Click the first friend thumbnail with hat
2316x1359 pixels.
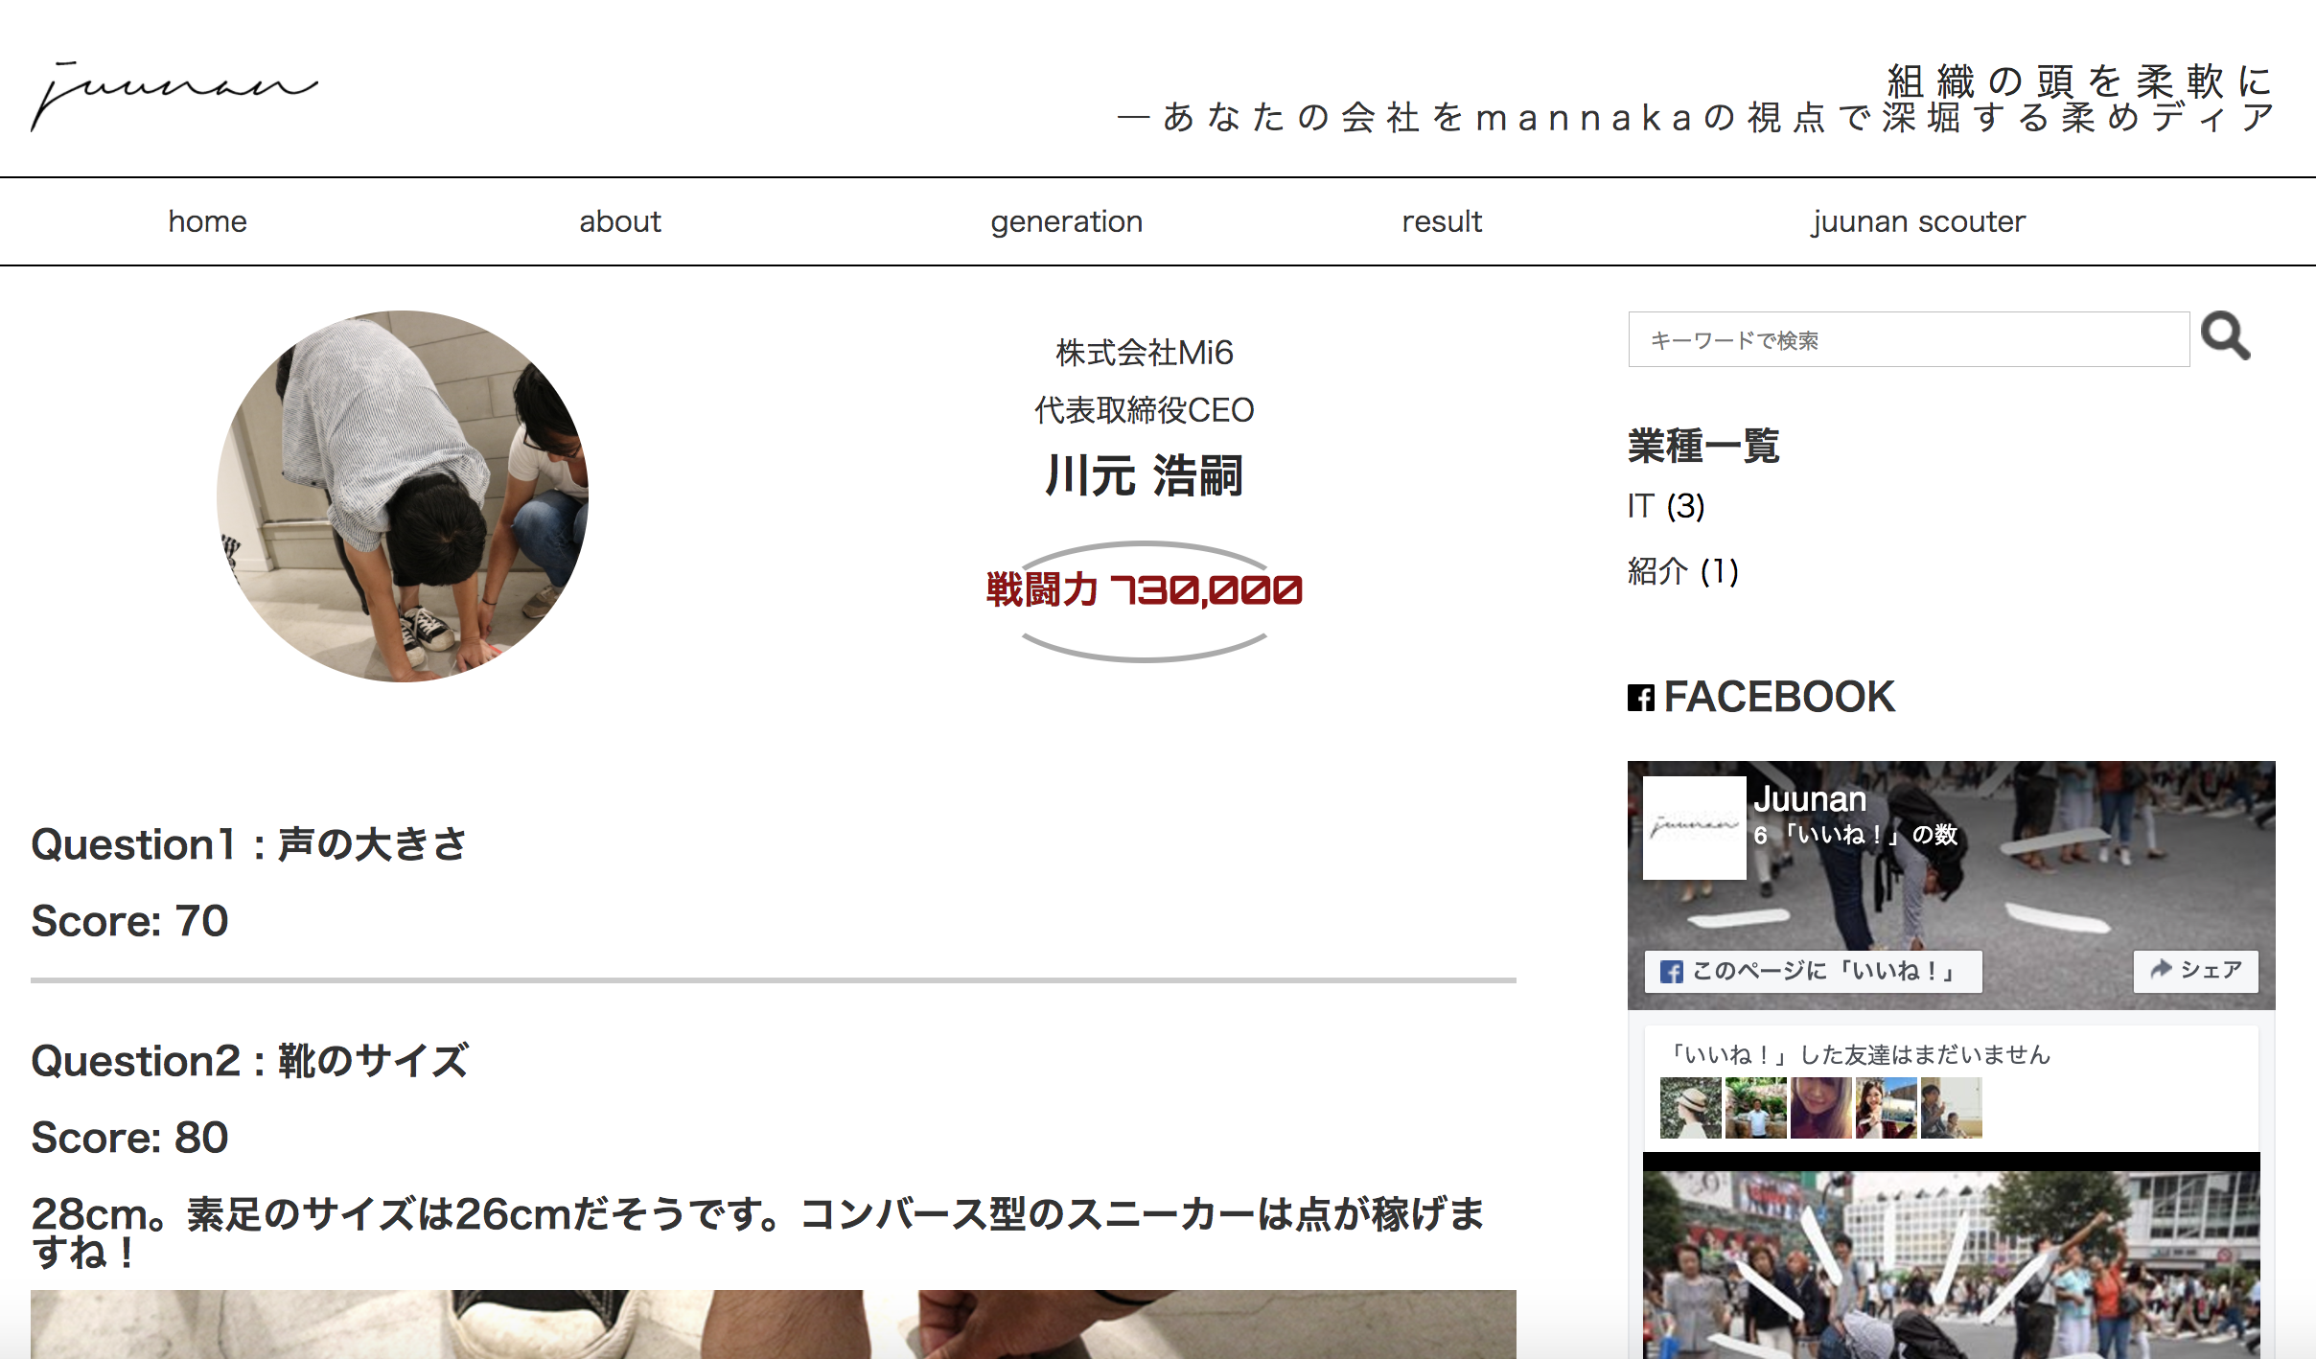coord(1690,1108)
